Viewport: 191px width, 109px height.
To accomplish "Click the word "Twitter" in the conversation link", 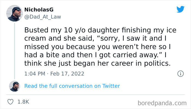I will coord(111,86).
